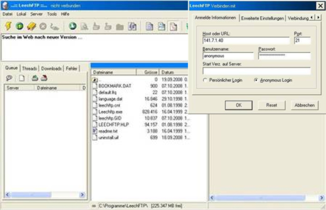Click the Abbrechen button
The height and width of the screenshot is (210, 326).
click(x=304, y=105)
